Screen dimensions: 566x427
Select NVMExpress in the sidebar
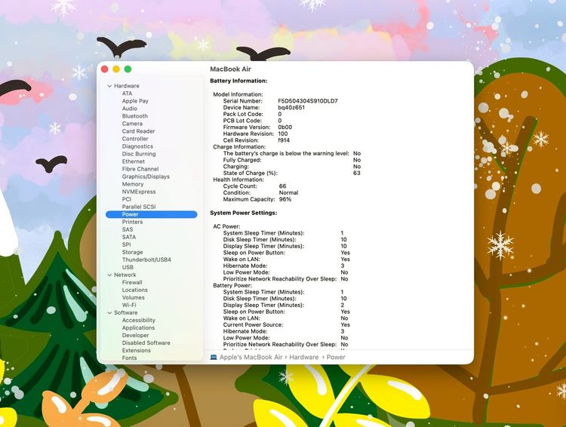coord(139,192)
